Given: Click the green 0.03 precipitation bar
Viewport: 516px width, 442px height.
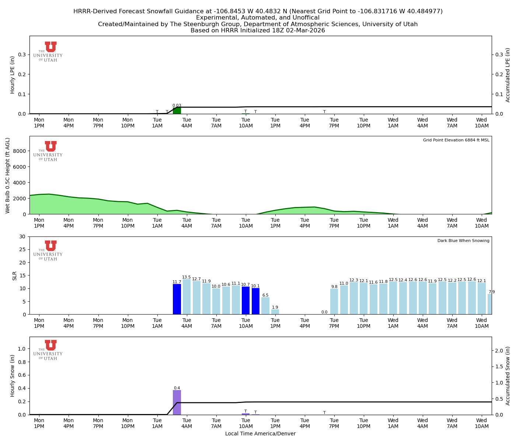Looking at the screenshot, I should click(177, 110).
